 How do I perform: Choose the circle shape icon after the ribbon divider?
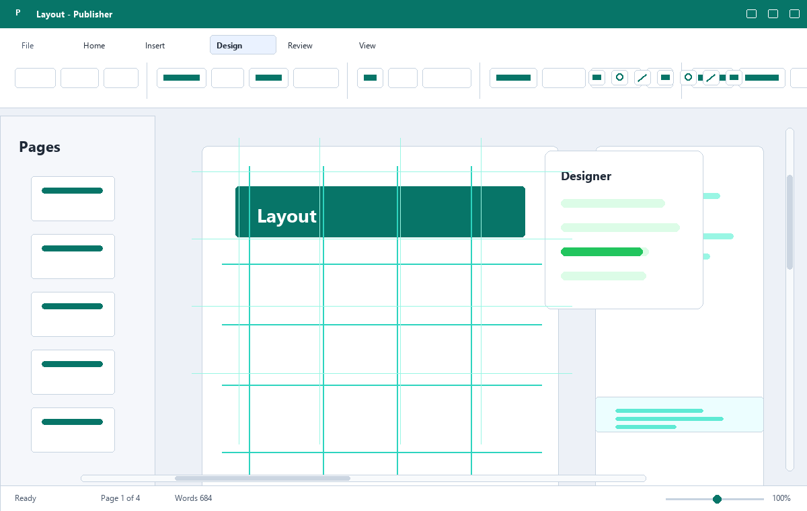[x=688, y=77]
